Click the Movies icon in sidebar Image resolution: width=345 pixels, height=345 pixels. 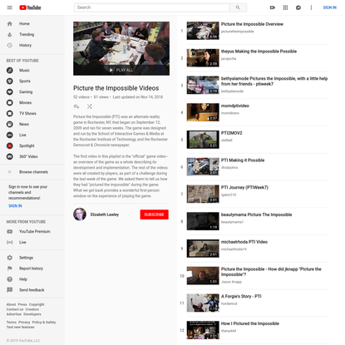[x=10, y=102]
